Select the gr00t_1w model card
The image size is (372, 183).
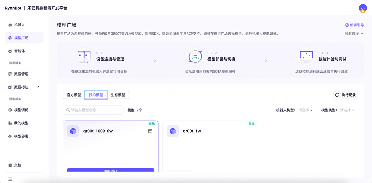(x=210, y=146)
